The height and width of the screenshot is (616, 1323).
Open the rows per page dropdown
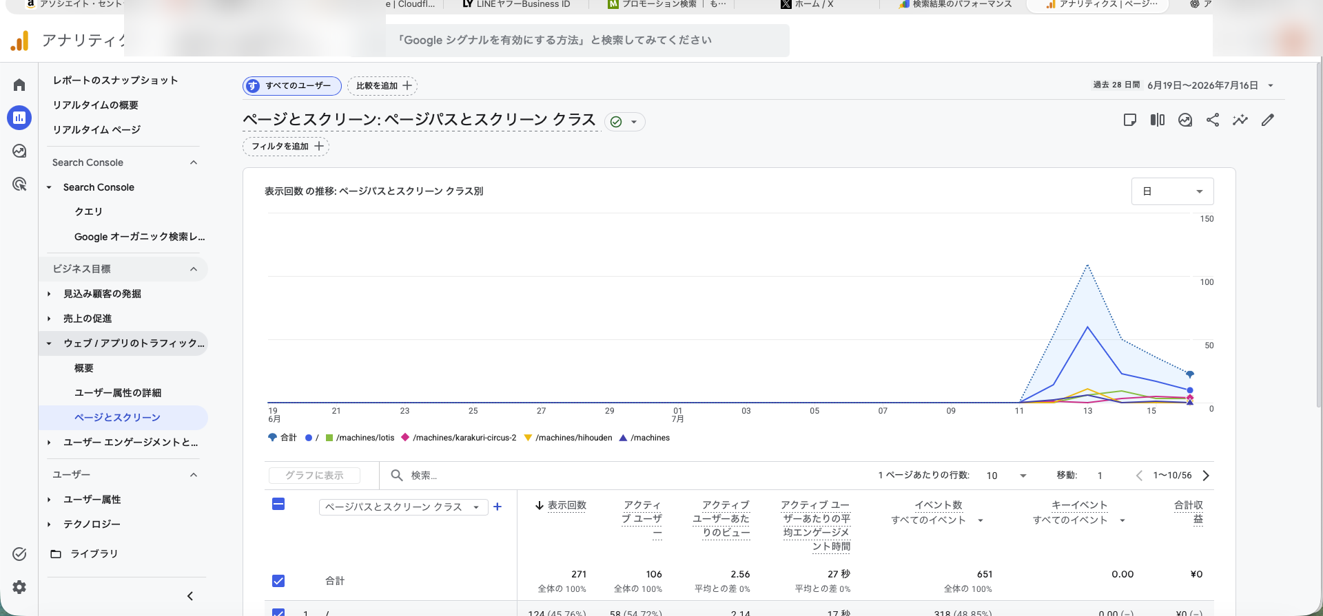click(x=1006, y=476)
